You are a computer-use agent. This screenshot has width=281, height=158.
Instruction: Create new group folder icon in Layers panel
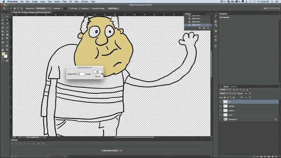pyautogui.click(x=269, y=157)
